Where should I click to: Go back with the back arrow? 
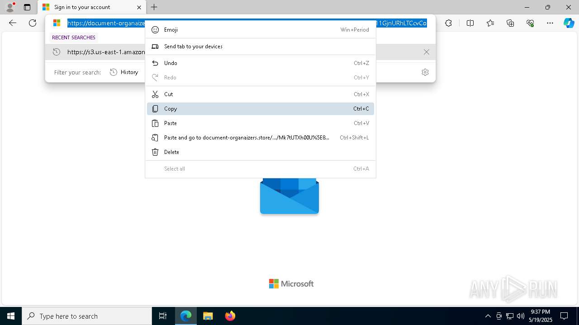(13, 23)
